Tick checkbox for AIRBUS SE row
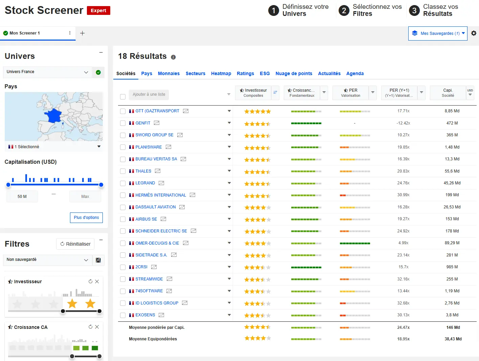This screenshot has height=361, width=479. click(x=123, y=219)
